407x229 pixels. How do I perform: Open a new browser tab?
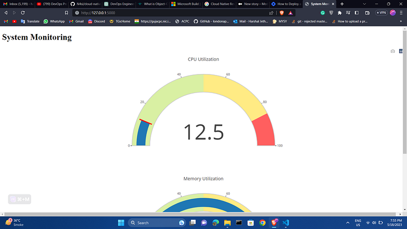tap(342, 4)
